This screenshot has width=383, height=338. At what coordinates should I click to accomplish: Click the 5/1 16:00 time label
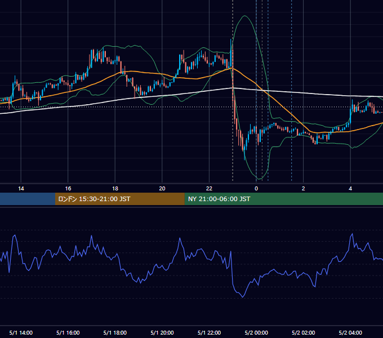tap(68, 332)
